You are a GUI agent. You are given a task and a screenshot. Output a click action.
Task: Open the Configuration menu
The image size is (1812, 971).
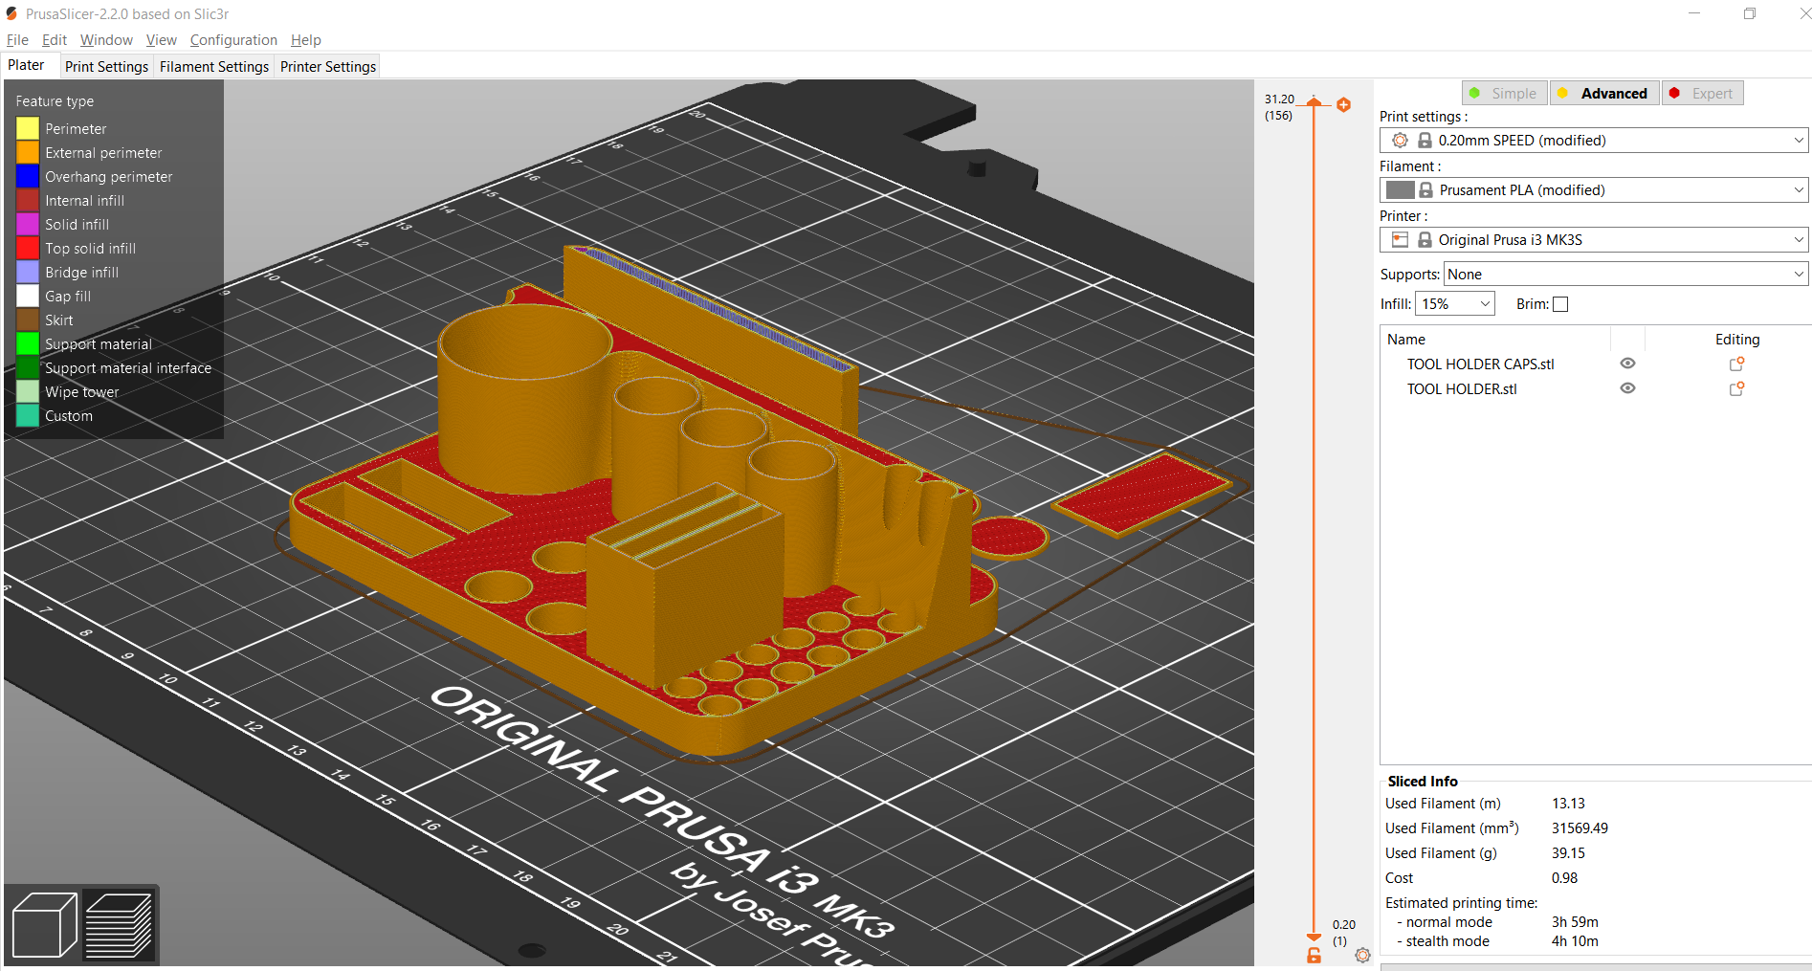(x=233, y=40)
